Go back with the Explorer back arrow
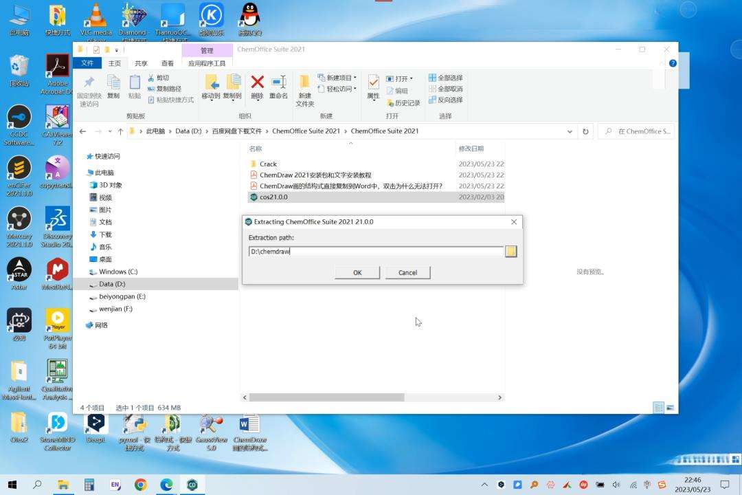 (x=83, y=131)
